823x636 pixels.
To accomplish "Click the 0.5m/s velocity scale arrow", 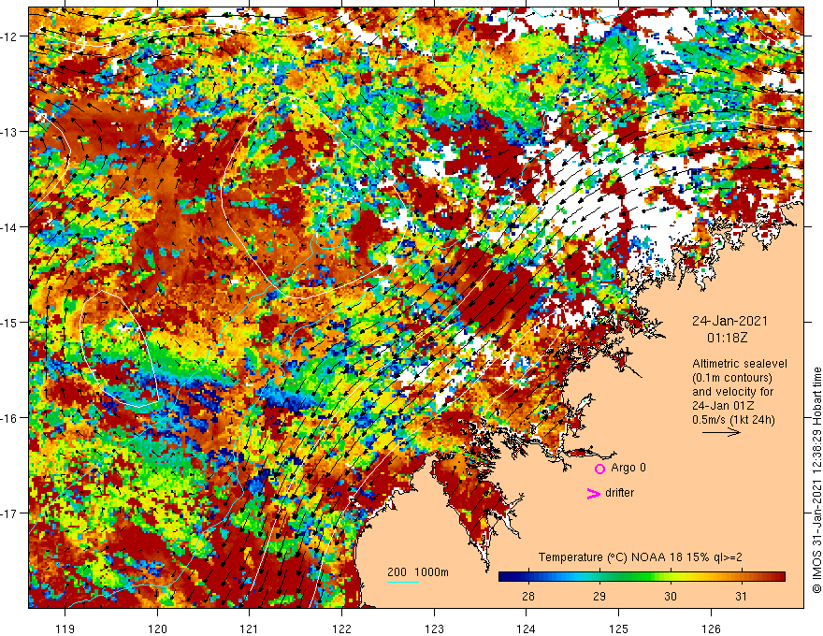I will pos(722,432).
